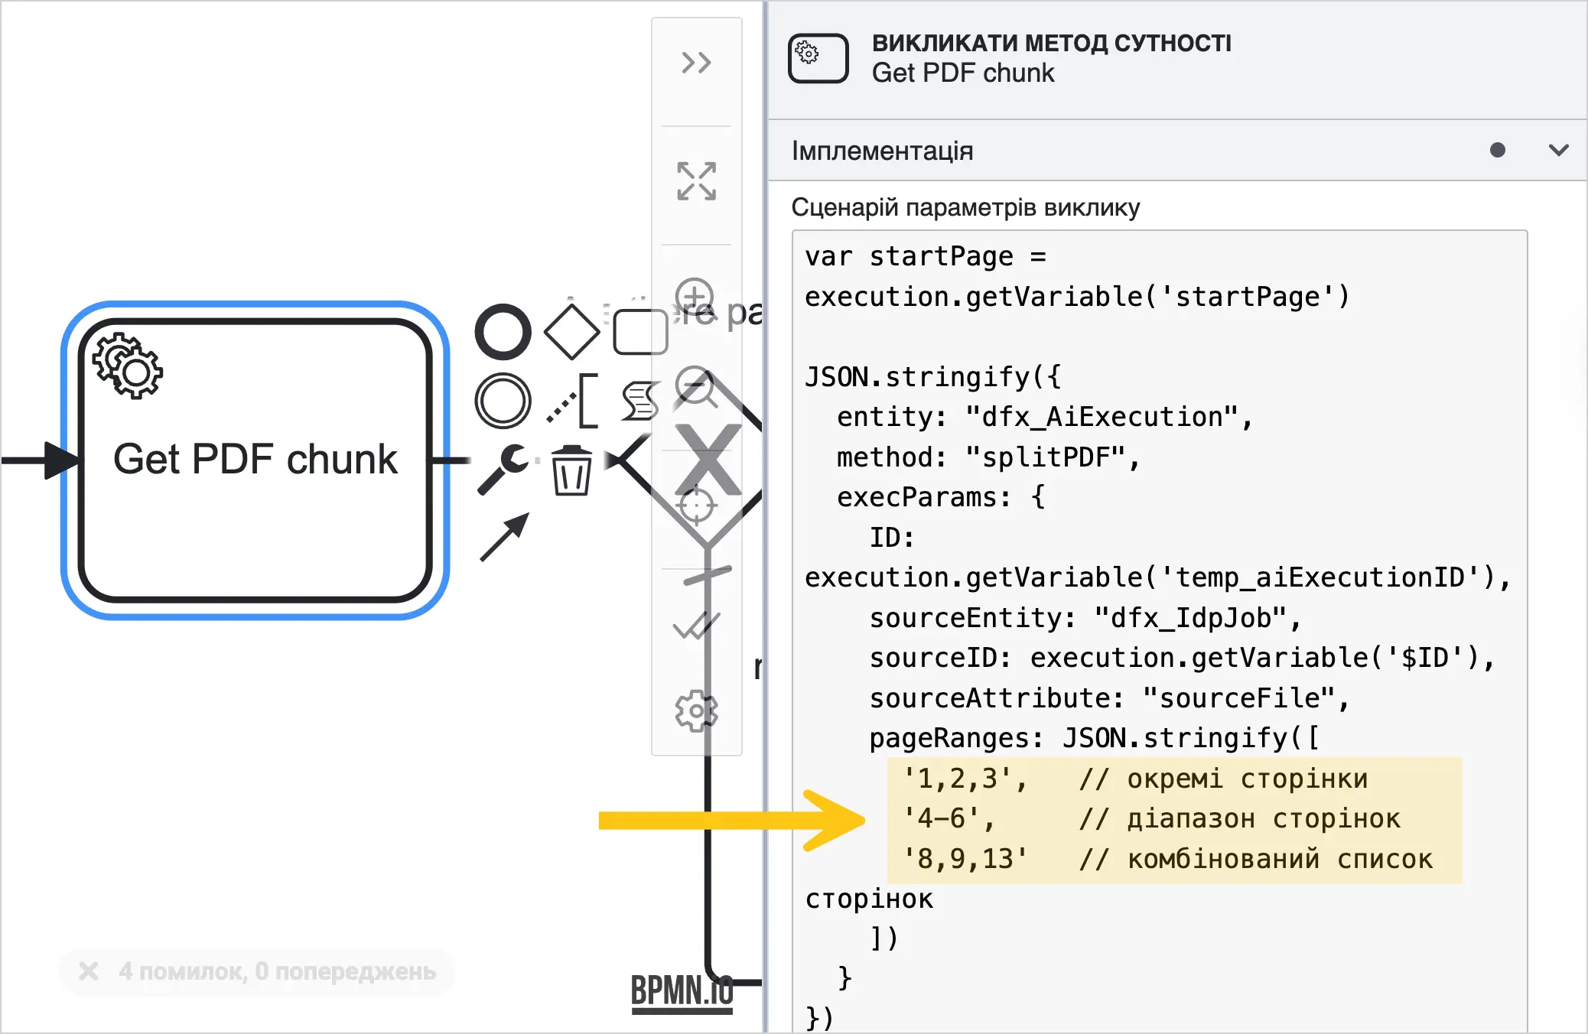1588x1034 pixels.
Task: Click the Get PDF chunk name in panel header
Action: [x=963, y=73]
